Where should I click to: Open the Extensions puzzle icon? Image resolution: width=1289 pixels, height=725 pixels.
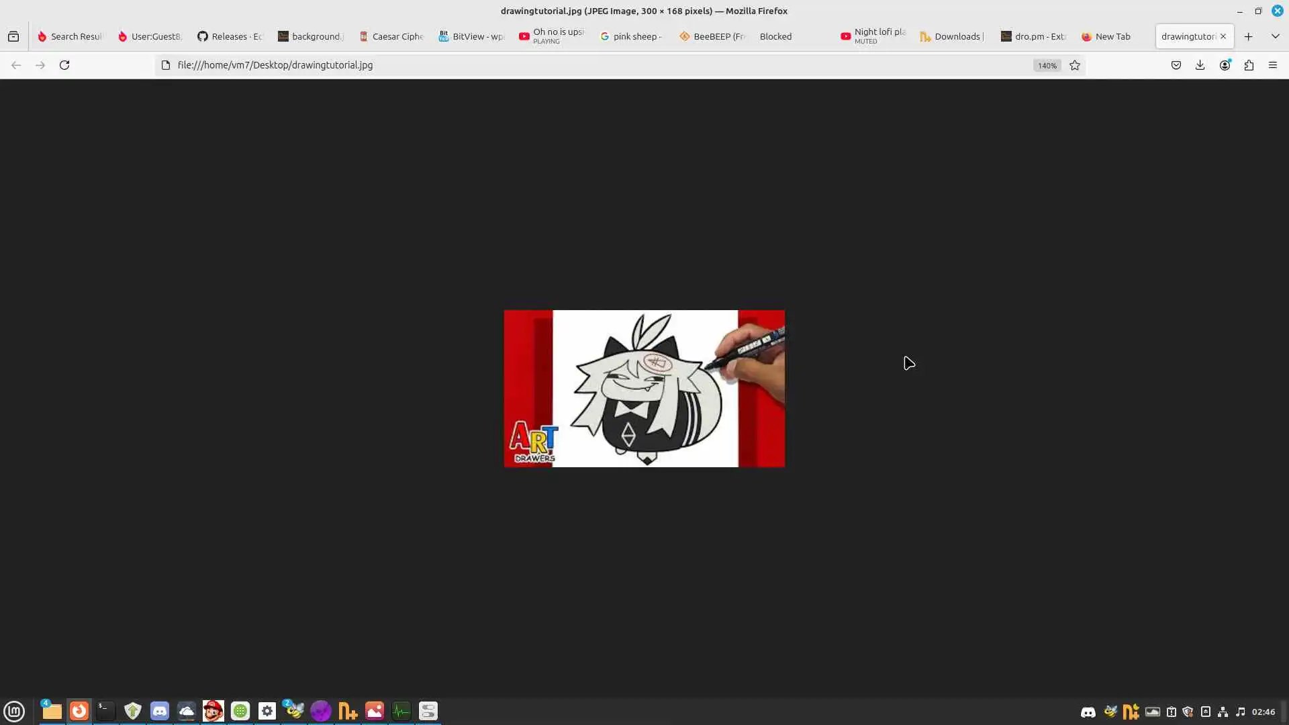(x=1249, y=65)
